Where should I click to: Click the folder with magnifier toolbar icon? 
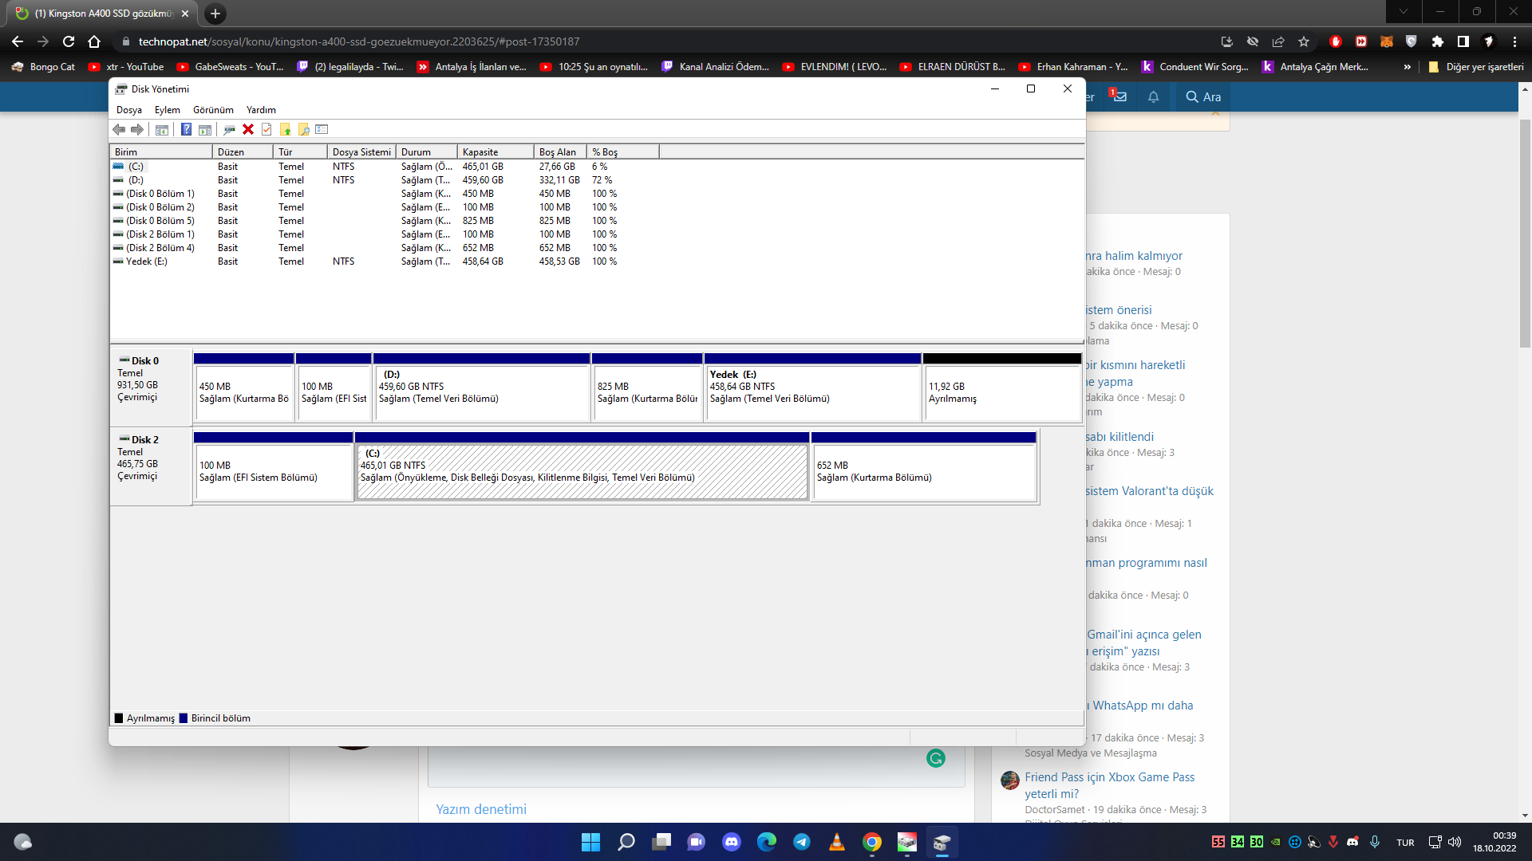(x=303, y=129)
